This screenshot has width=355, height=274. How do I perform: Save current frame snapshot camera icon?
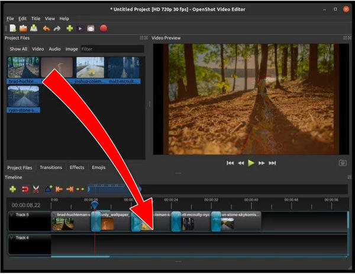tap(343, 163)
